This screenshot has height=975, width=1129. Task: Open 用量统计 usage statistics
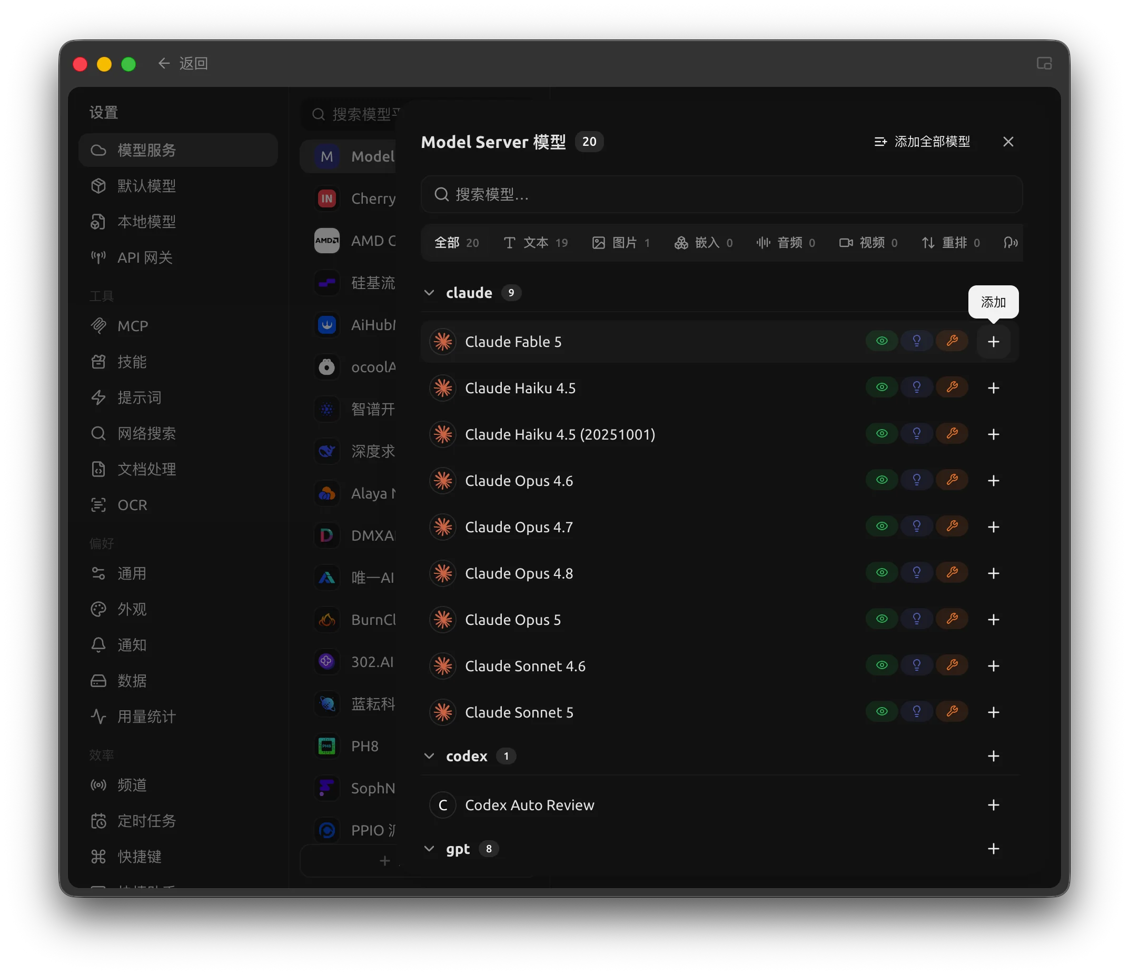click(178, 717)
